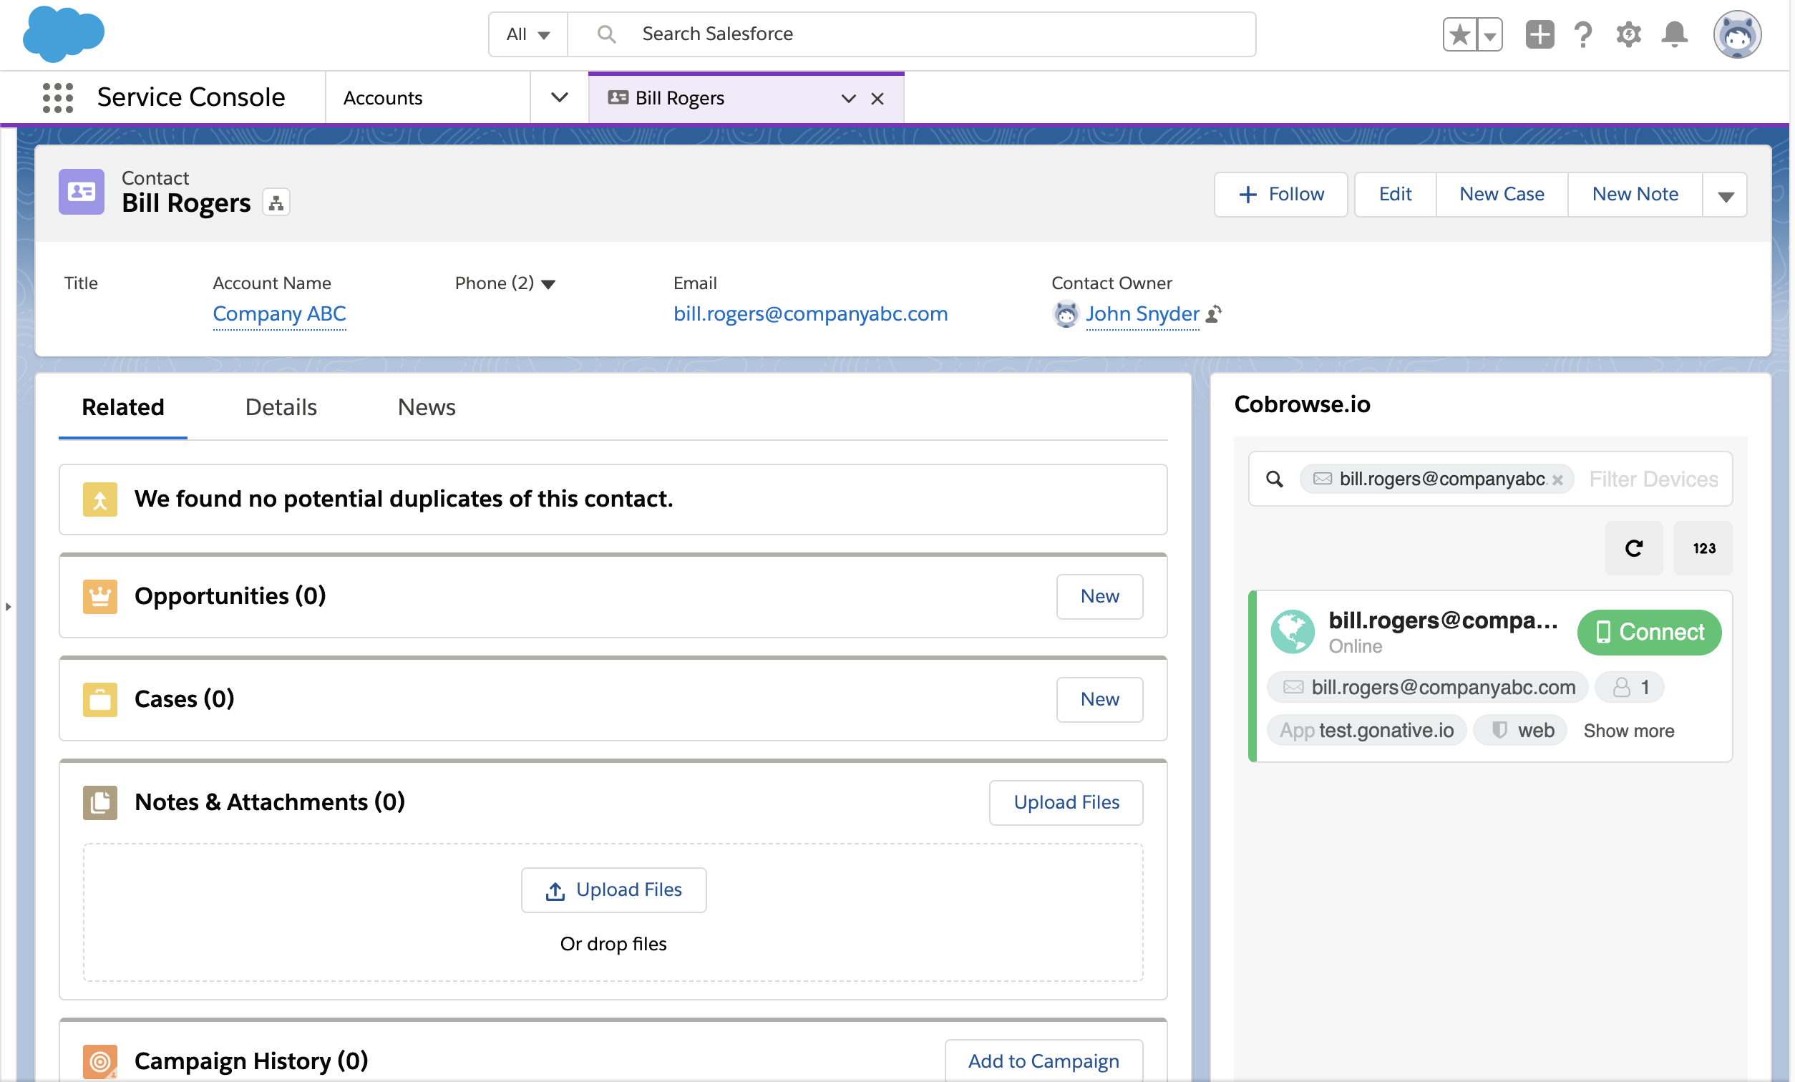Expand more actions next to New Note

pyautogui.click(x=1724, y=195)
